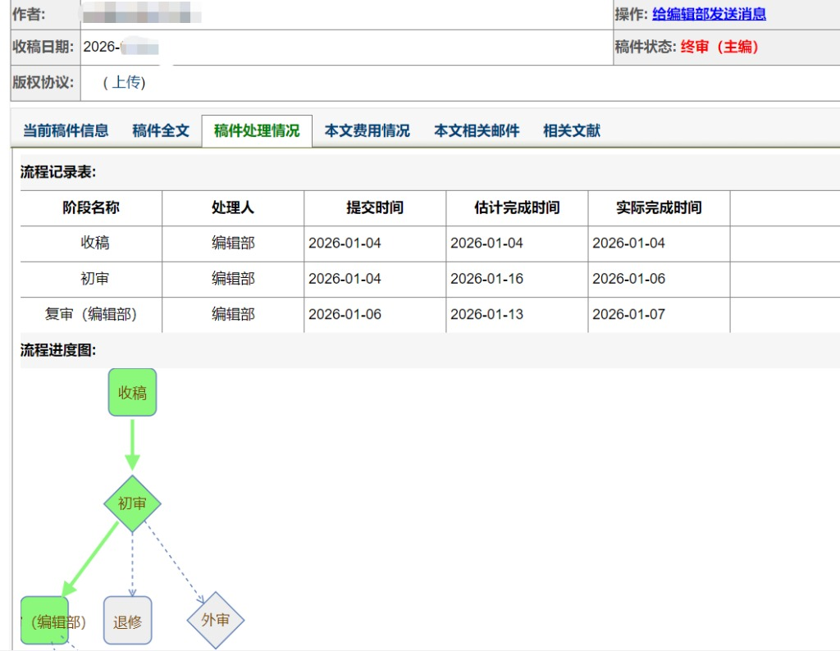Select the 外审 diamond node
Screen dimensions: 840x651
[215, 621]
